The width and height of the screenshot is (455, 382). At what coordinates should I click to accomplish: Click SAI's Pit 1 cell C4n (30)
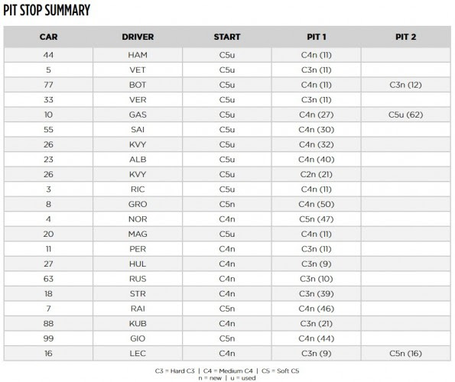coord(317,130)
